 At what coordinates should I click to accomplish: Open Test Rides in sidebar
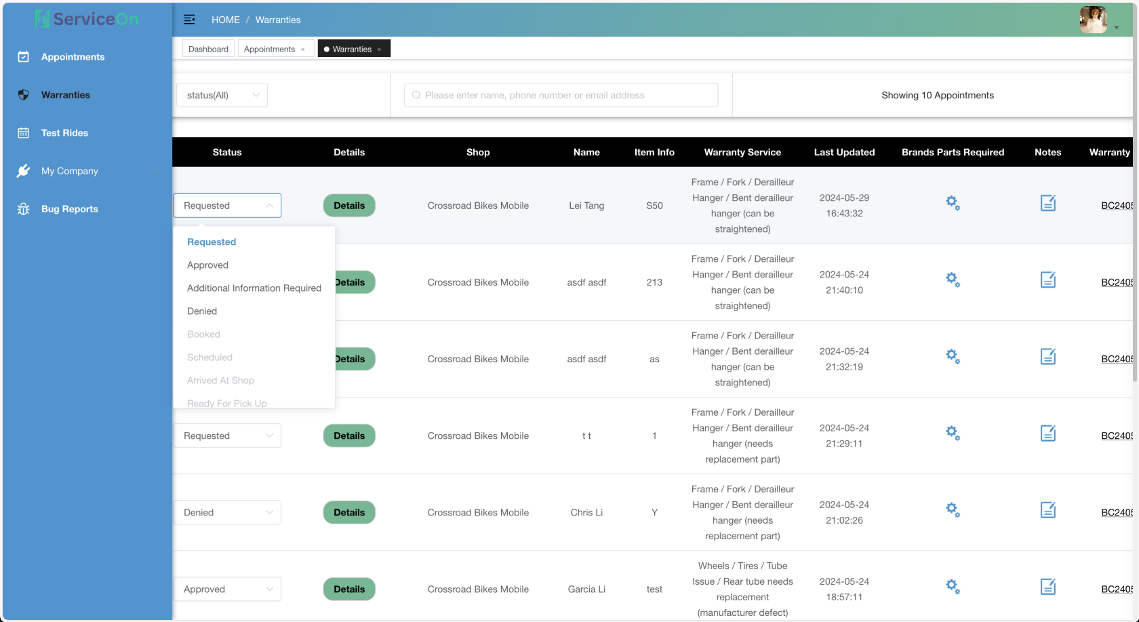(x=64, y=133)
